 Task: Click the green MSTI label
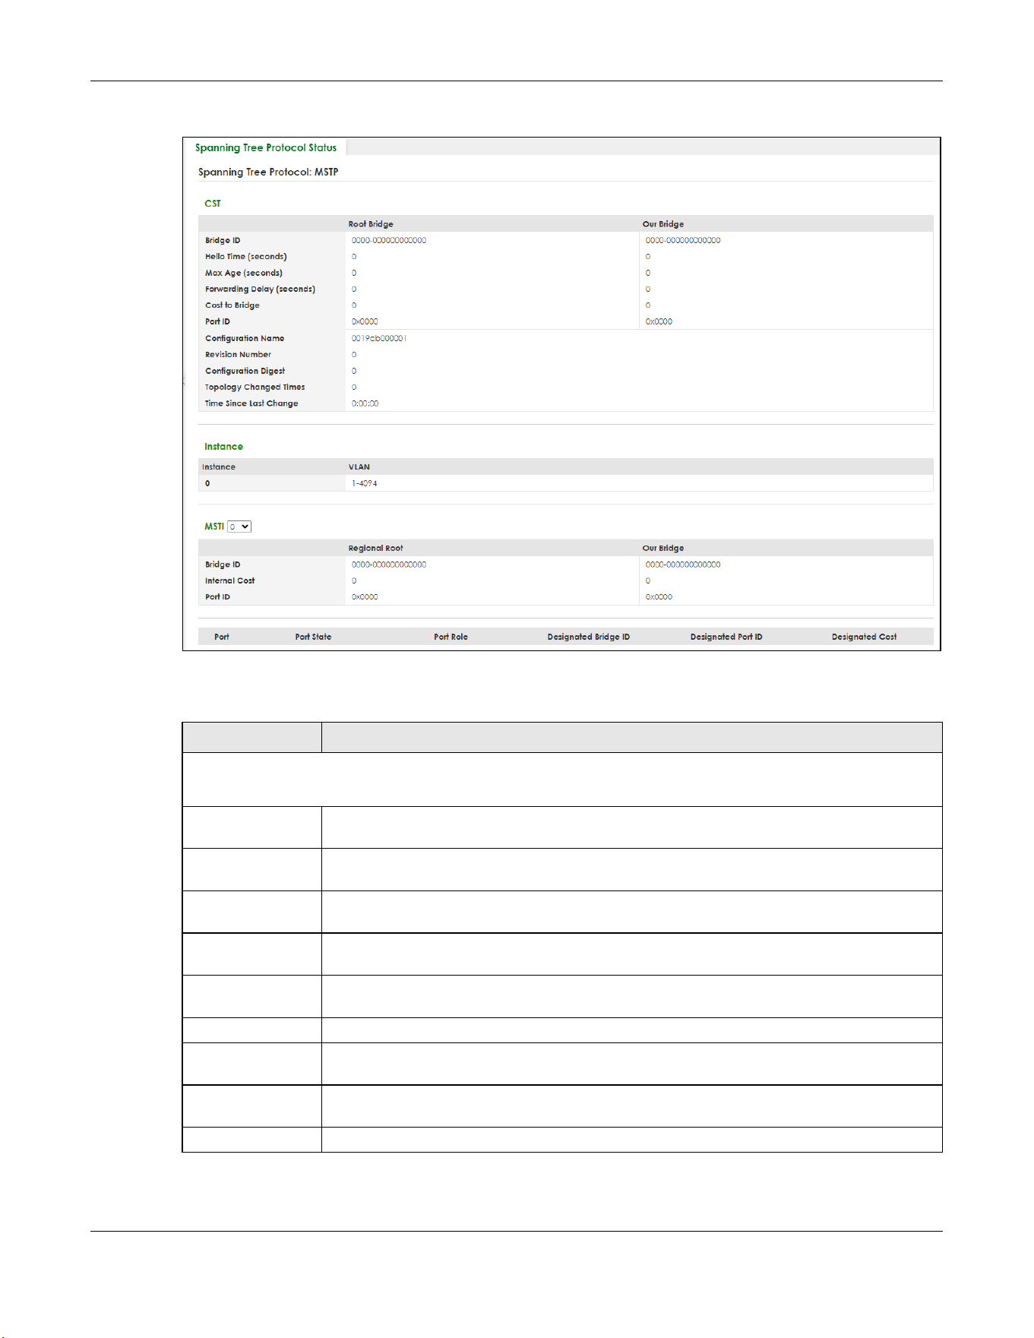click(x=214, y=527)
